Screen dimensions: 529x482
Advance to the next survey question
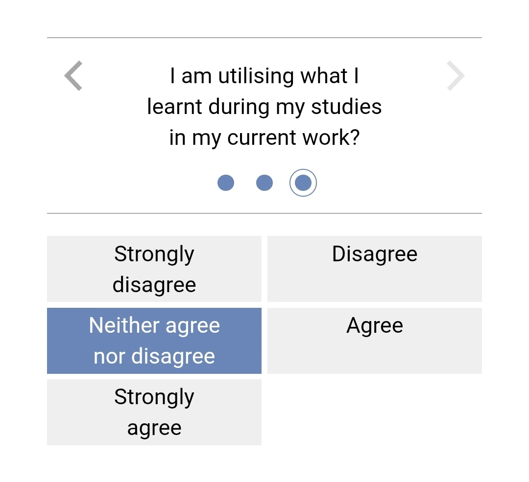coord(456,76)
